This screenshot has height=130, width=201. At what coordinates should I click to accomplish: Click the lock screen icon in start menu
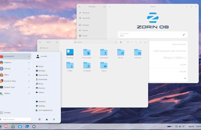coord(47,119)
